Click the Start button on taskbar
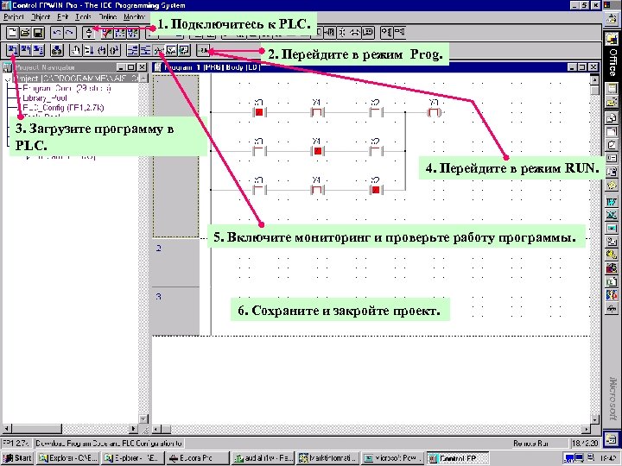622x466 pixels. tap(17, 458)
